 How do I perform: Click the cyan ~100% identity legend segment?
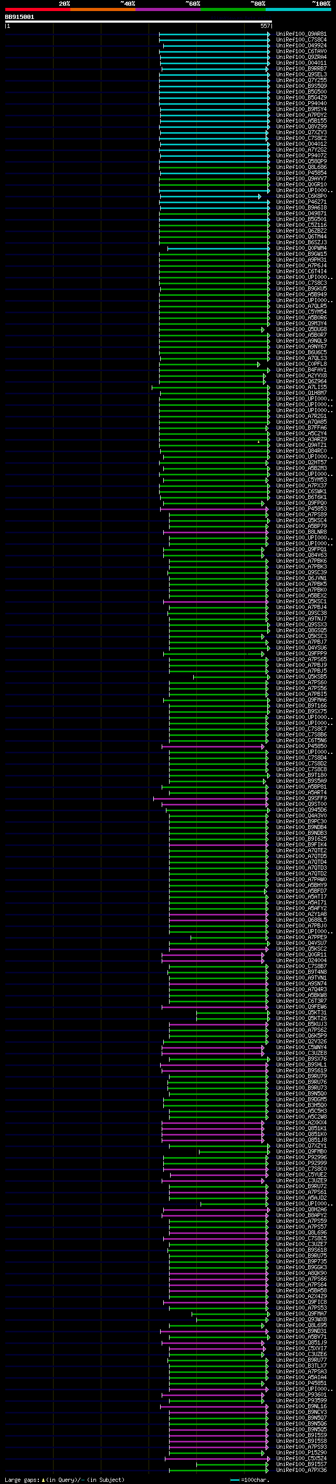tap(298, 9)
